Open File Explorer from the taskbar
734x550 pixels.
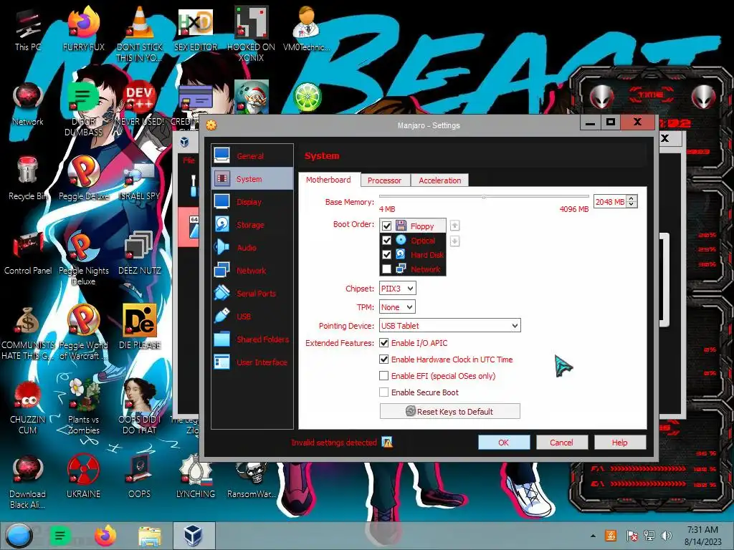point(150,536)
